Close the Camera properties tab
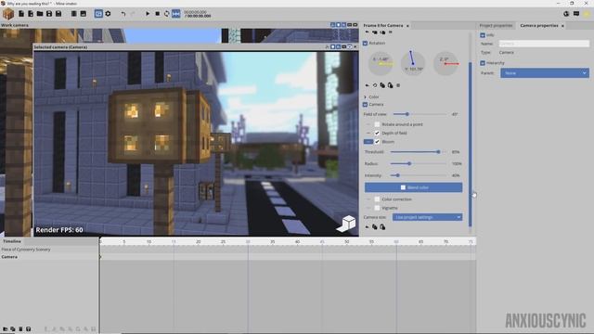594x334 pixels. [562, 26]
